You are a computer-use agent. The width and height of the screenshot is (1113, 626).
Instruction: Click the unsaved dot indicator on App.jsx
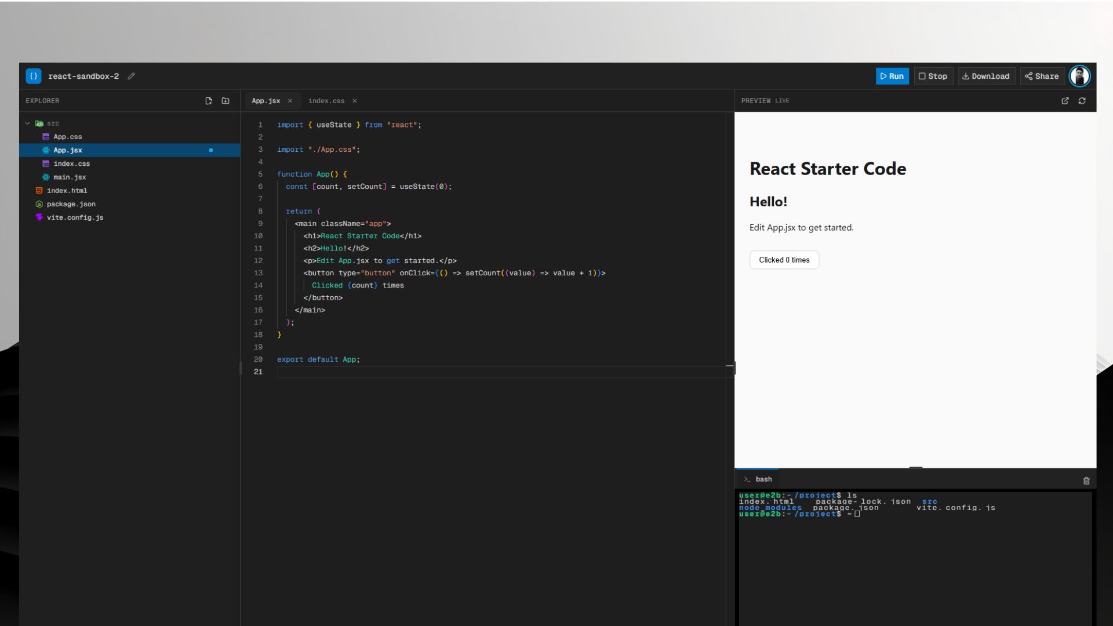point(211,150)
